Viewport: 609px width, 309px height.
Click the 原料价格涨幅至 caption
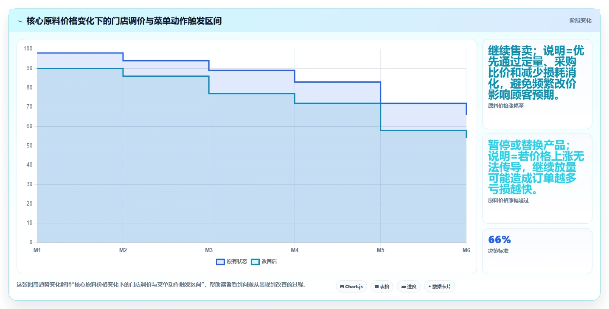pyautogui.click(x=506, y=106)
